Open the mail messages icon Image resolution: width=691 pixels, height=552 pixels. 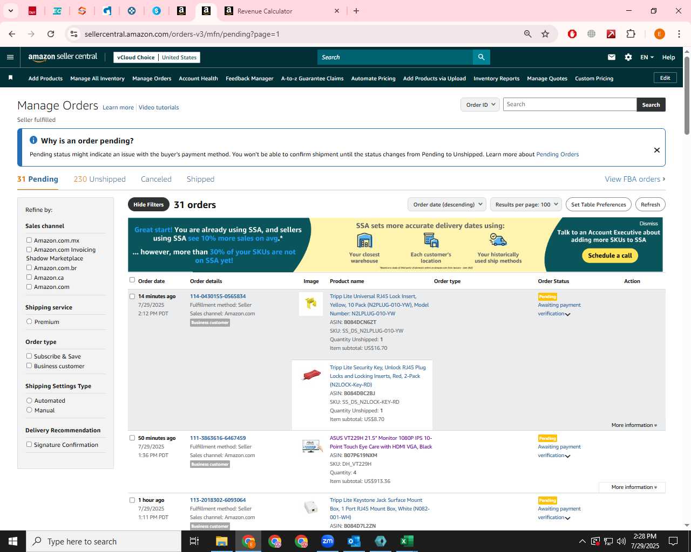(612, 57)
